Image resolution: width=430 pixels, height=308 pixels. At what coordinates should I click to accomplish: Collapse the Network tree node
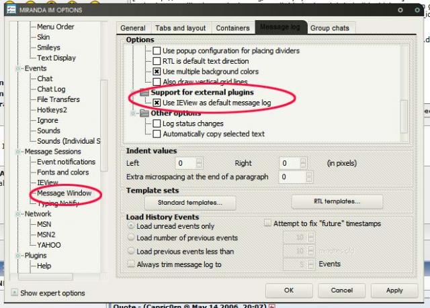click(18, 214)
